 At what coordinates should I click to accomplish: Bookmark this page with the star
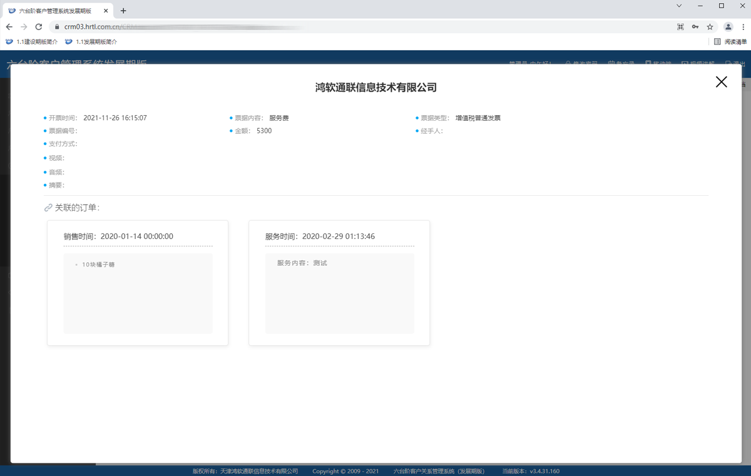pyautogui.click(x=710, y=27)
